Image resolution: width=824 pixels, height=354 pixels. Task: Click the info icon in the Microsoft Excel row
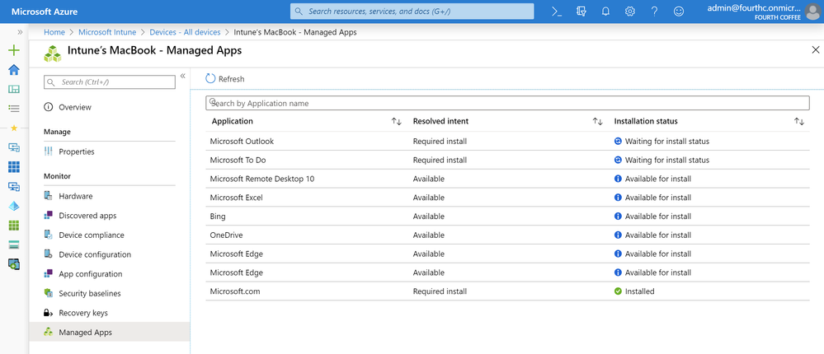[x=618, y=198]
